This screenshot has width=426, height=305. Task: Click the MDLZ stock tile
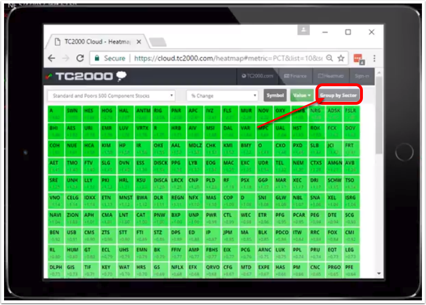(195, 149)
